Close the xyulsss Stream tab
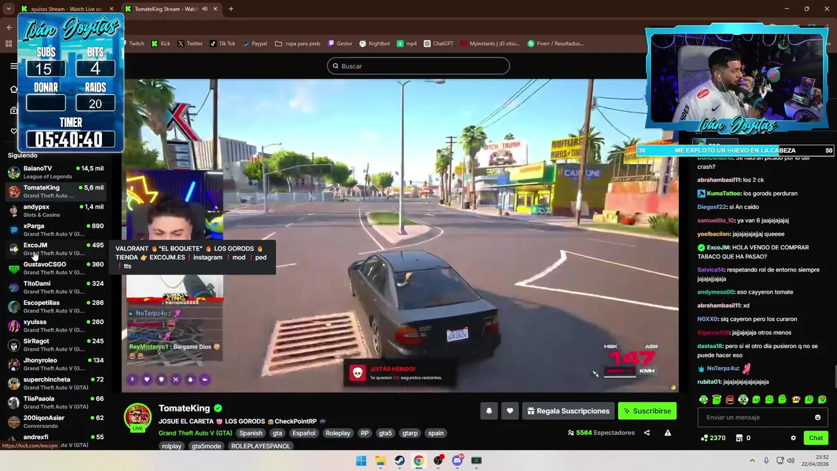Image resolution: width=837 pixels, height=471 pixels. click(112, 9)
